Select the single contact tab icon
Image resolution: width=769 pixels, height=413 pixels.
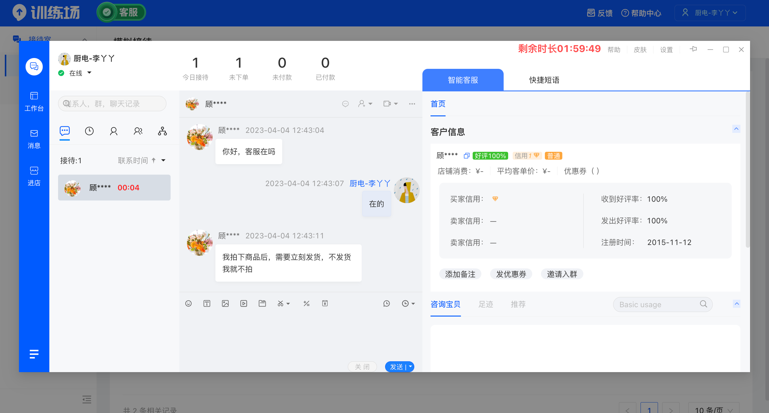click(113, 131)
